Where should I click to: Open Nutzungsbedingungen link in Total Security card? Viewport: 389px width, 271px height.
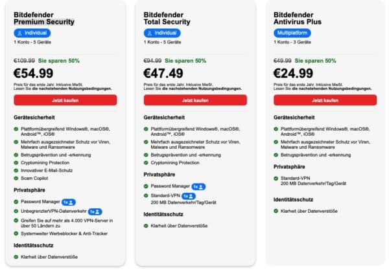point(202,89)
